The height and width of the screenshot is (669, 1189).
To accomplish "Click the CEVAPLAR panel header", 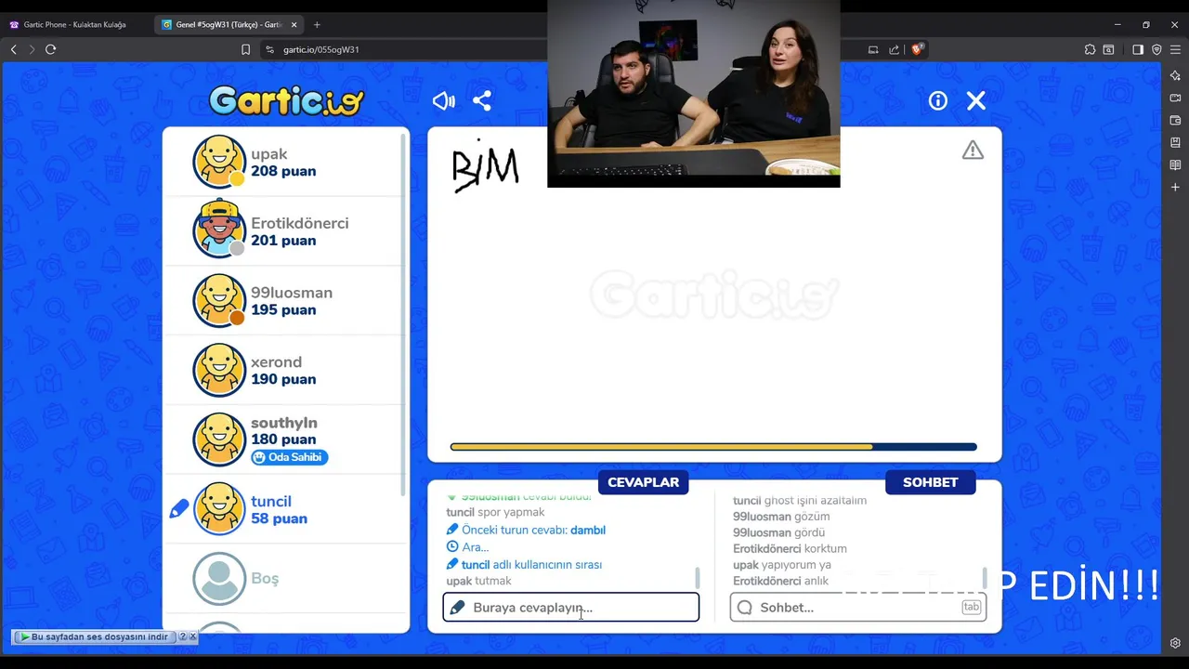I will click(x=643, y=482).
